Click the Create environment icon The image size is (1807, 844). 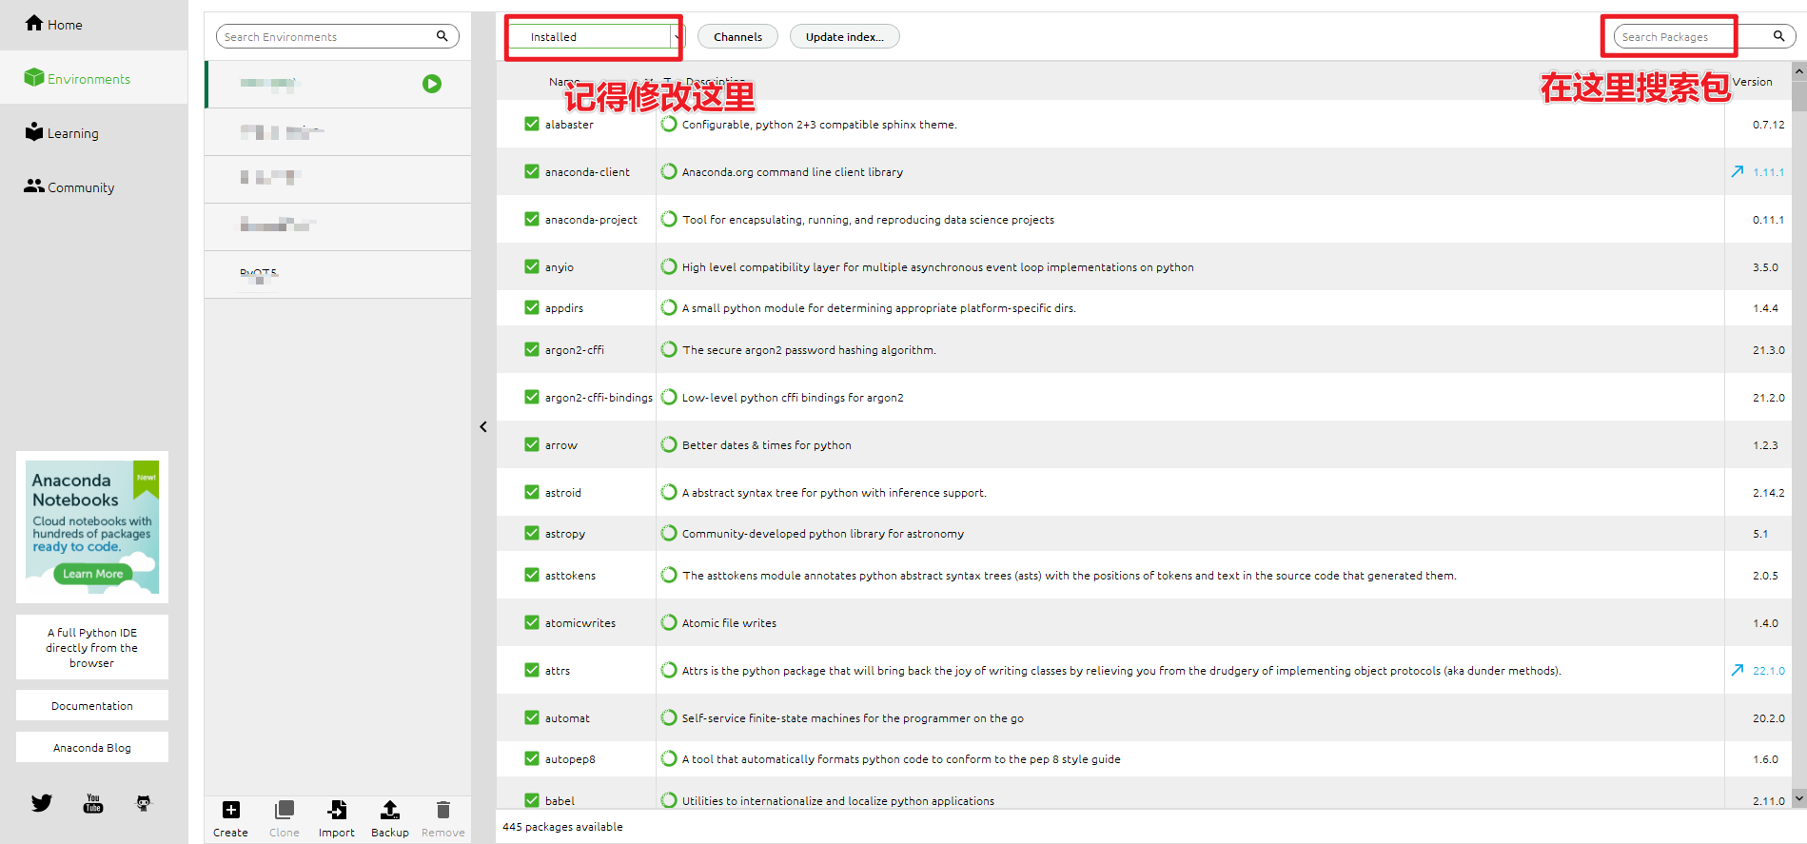230,811
